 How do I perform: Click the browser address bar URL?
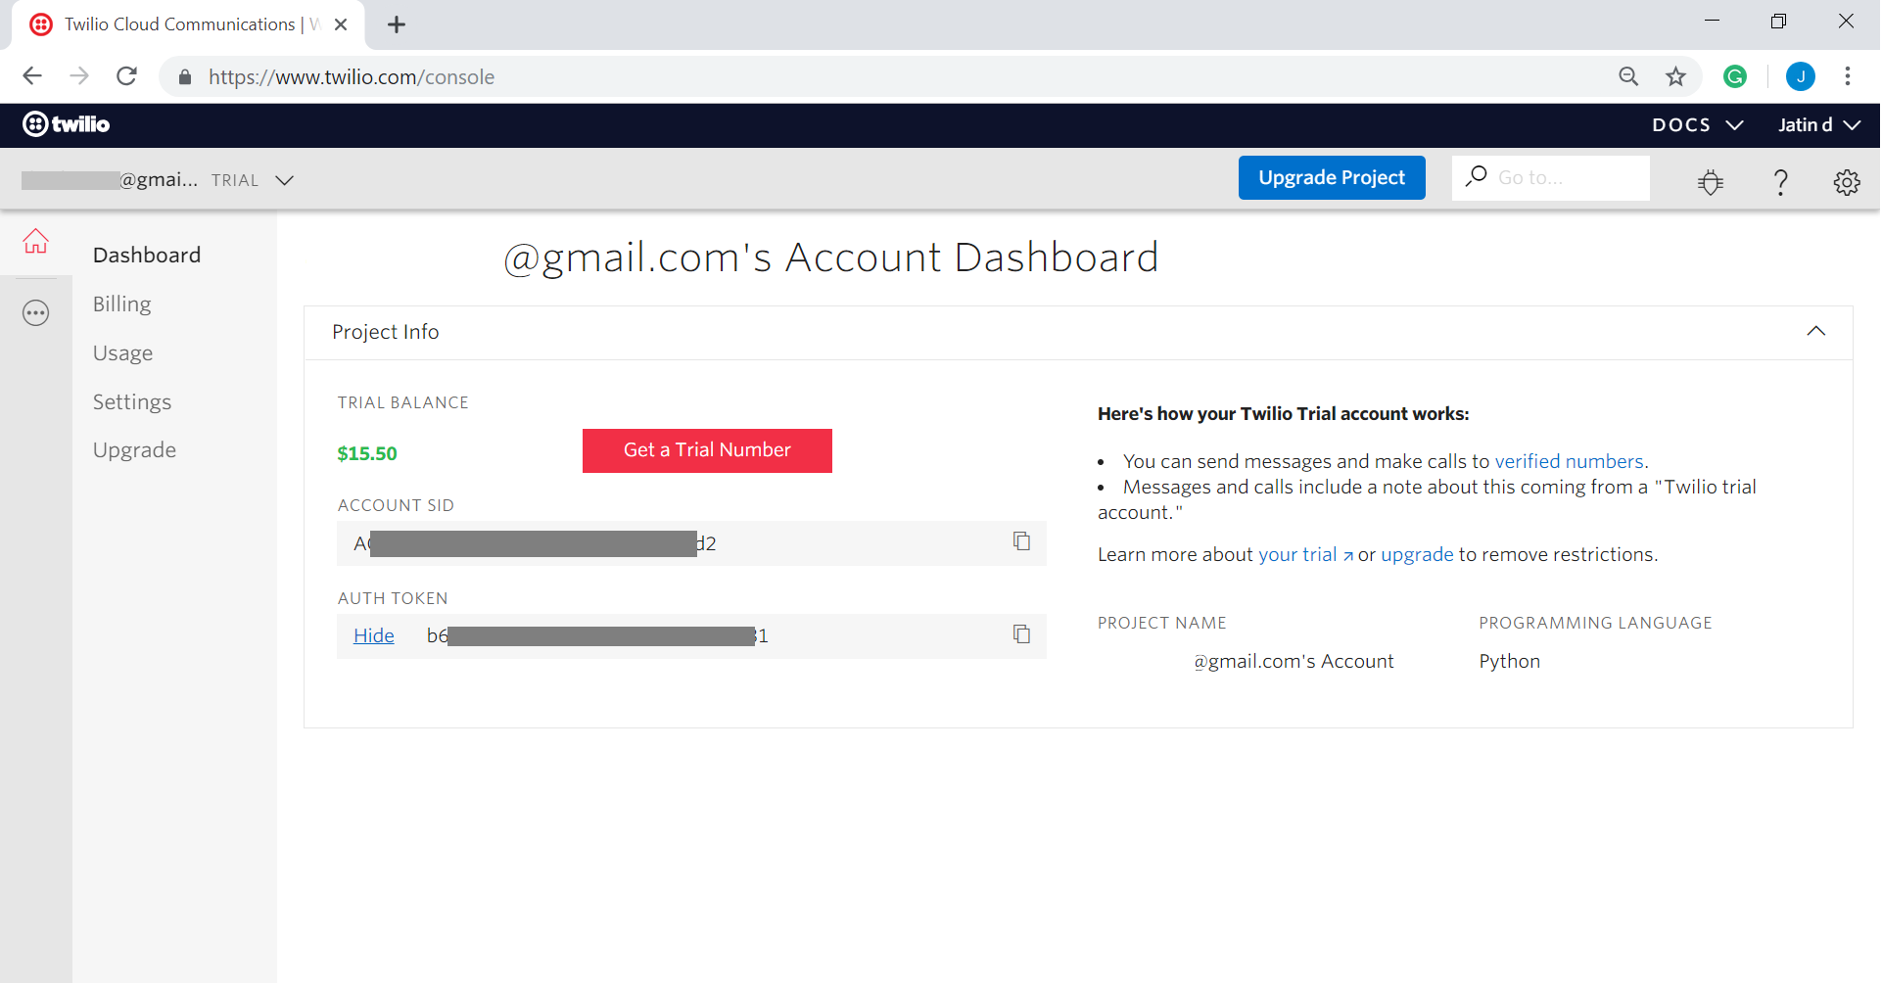(x=352, y=76)
